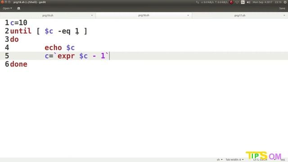Screen dimensions: 288x162
Task: Click the network speed 0.0 kB/s indicator
Action: click(x=214, y=2)
